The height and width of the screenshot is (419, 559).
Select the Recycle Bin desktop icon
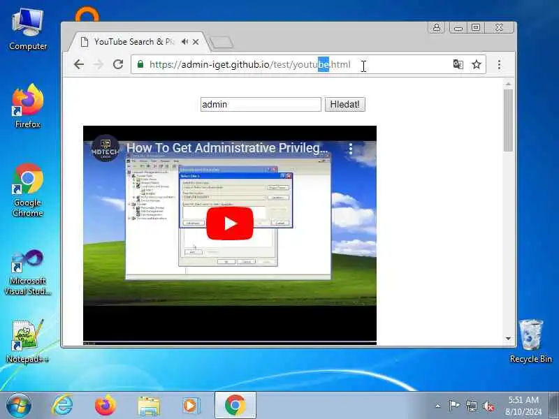point(531,341)
